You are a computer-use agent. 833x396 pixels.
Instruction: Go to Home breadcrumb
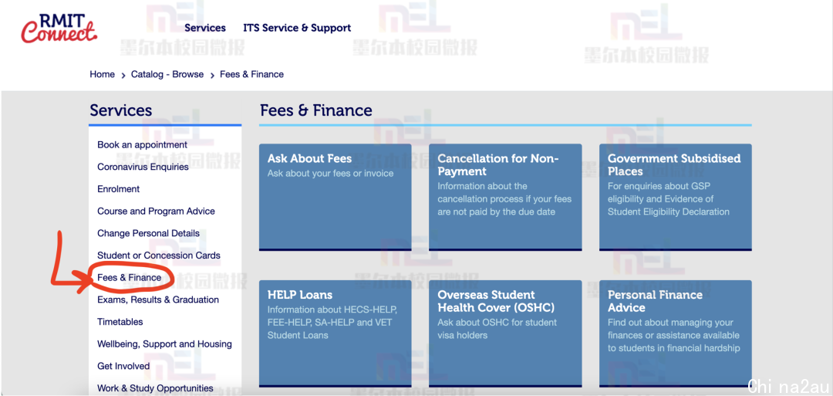tap(102, 74)
